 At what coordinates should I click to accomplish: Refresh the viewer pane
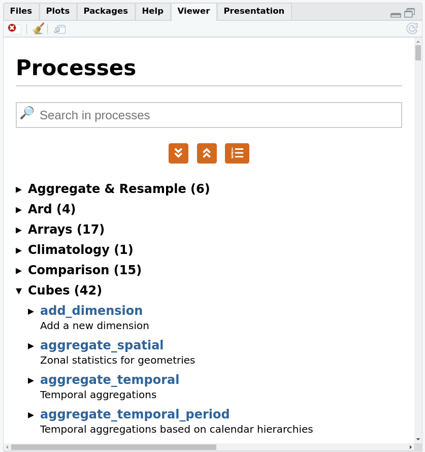pyautogui.click(x=412, y=28)
